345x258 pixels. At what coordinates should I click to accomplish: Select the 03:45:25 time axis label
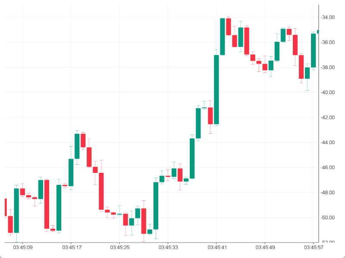(x=119, y=248)
